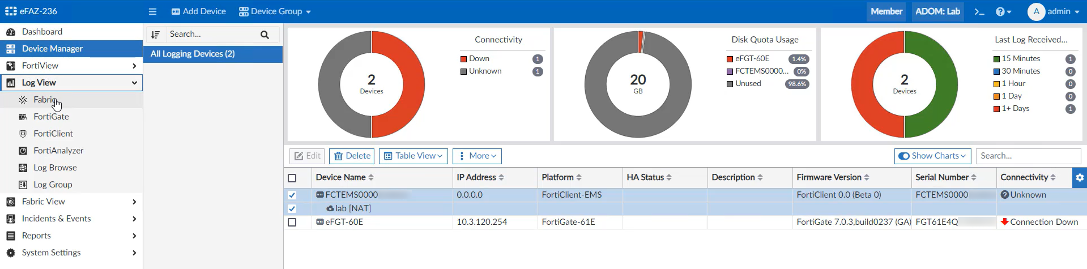Uncheck the FCTEMS0000 device row checkbox
The image size is (1087, 269).
point(292,195)
